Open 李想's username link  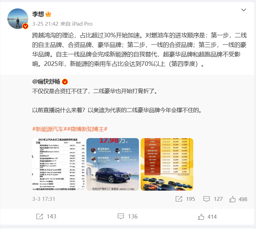coord(38,14)
